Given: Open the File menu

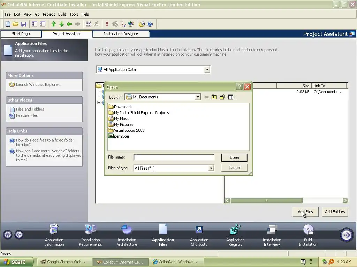Looking at the screenshot, I should (8, 14).
